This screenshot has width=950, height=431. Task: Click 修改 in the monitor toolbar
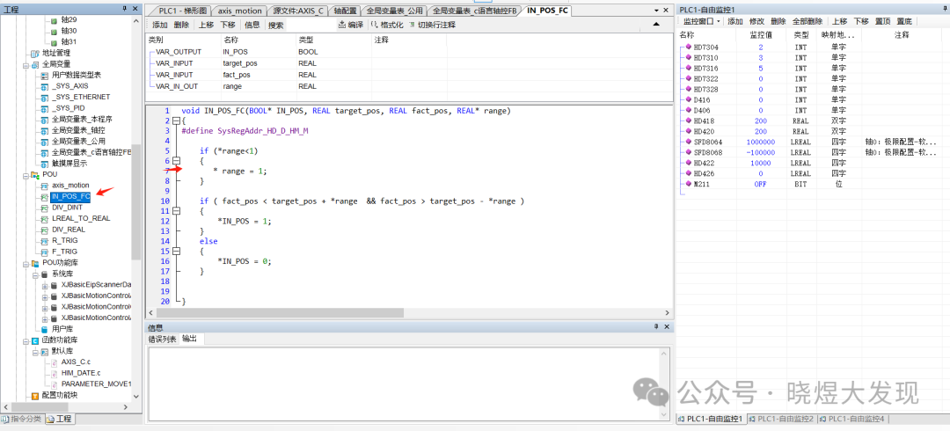756,21
